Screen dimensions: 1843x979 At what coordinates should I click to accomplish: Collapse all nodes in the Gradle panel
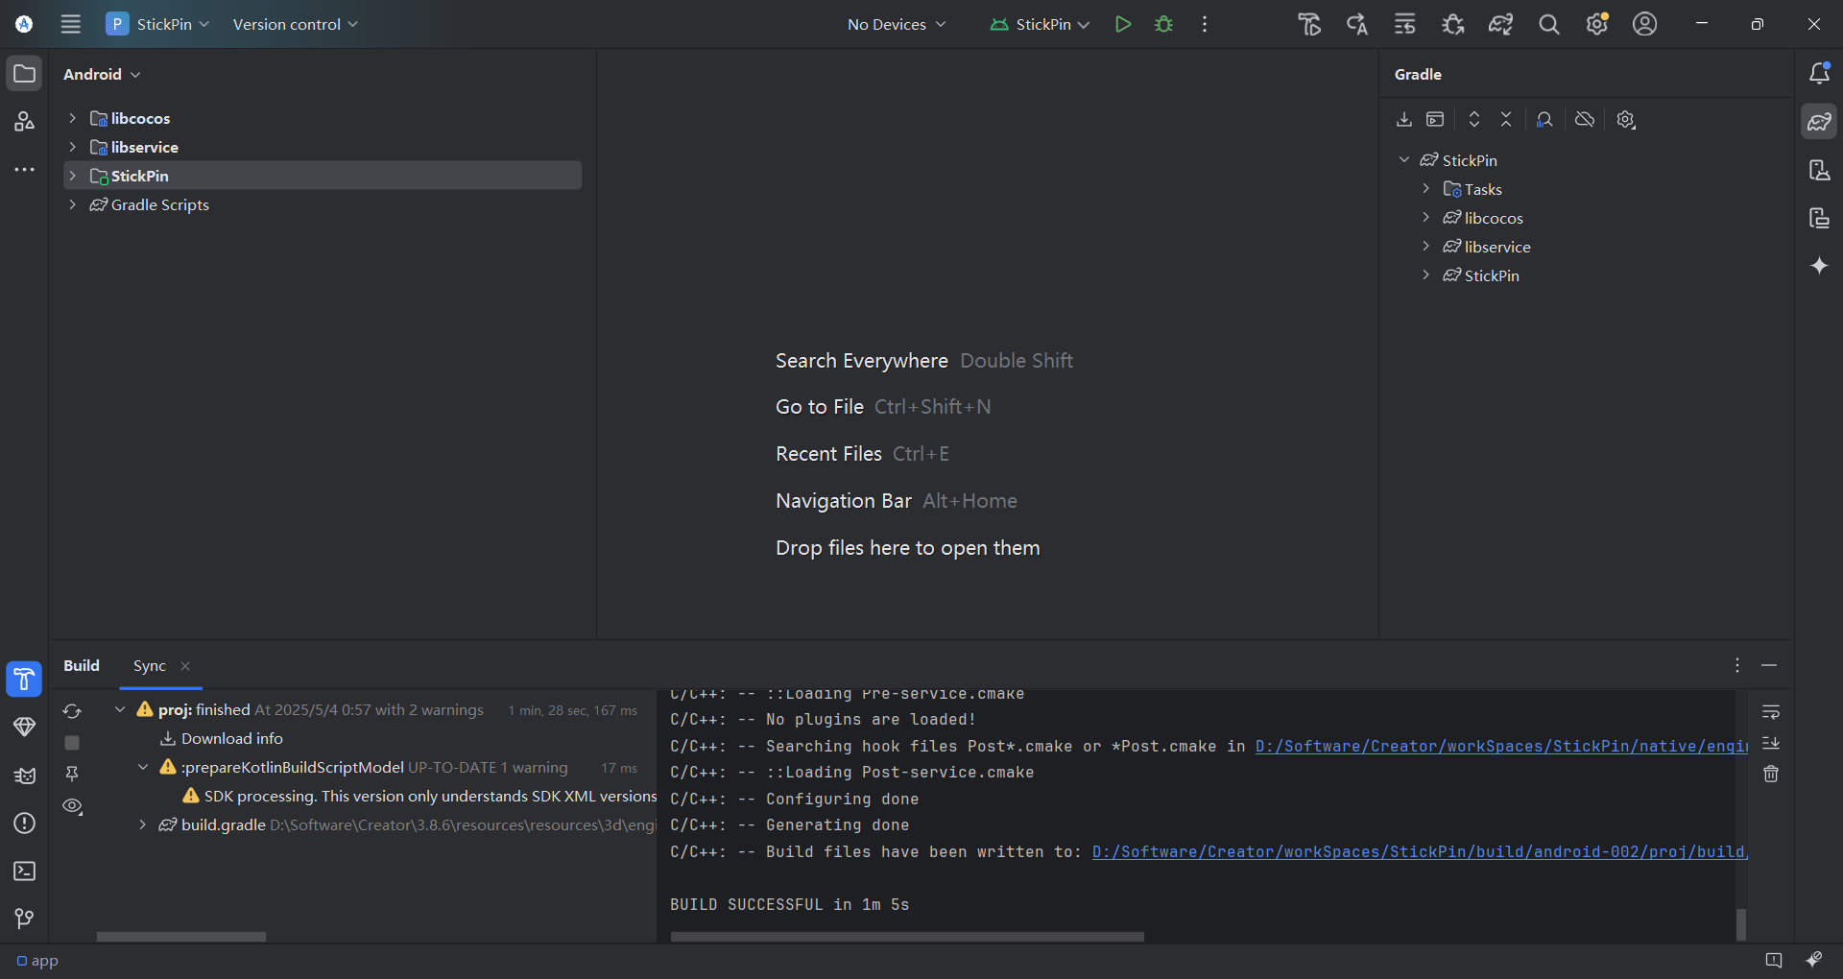[x=1505, y=119]
